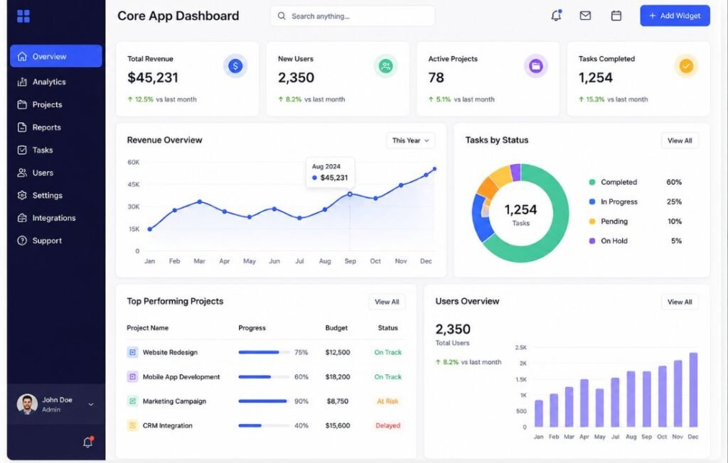Click the app logo grid icon
Screen dimensions: 728x463
[23, 16]
